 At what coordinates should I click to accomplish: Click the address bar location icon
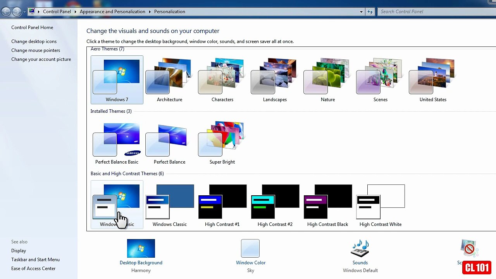pyautogui.click(x=32, y=12)
